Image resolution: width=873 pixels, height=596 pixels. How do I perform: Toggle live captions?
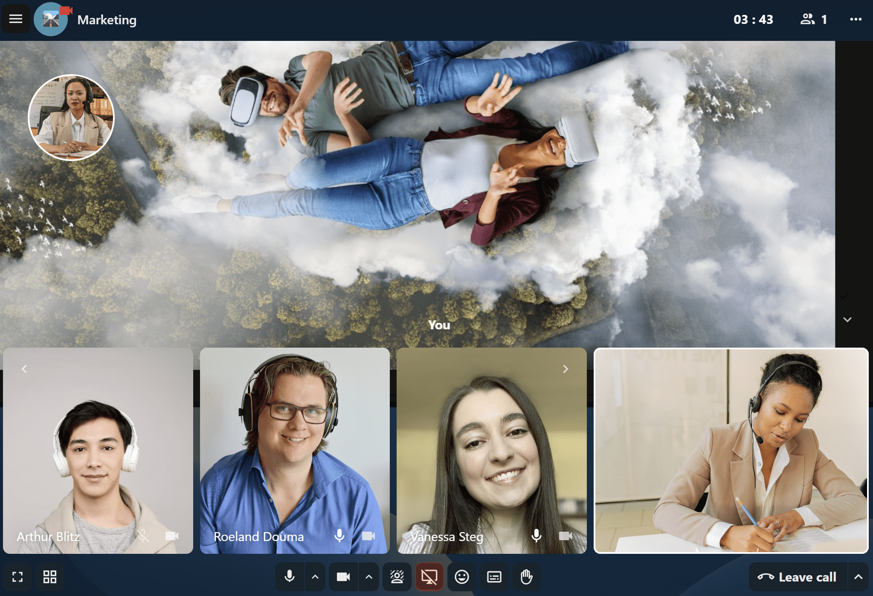coord(494,577)
